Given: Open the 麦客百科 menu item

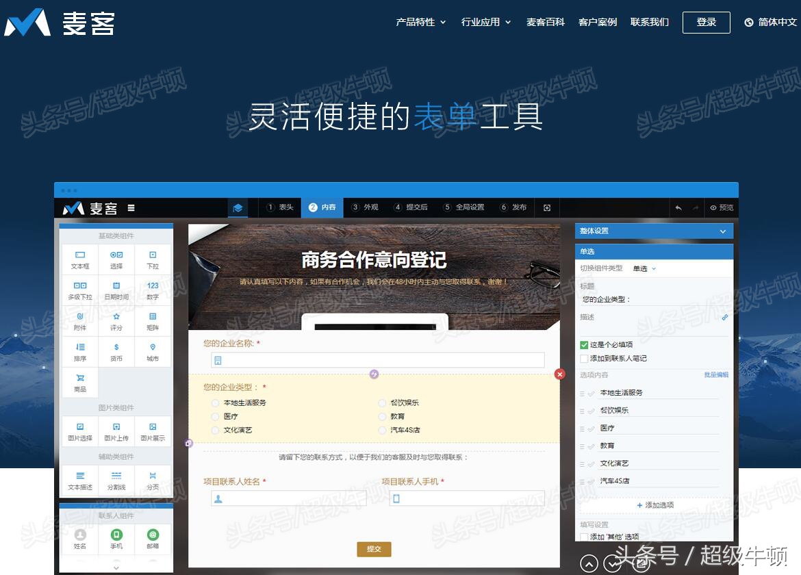Looking at the screenshot, I should [546, 22].
